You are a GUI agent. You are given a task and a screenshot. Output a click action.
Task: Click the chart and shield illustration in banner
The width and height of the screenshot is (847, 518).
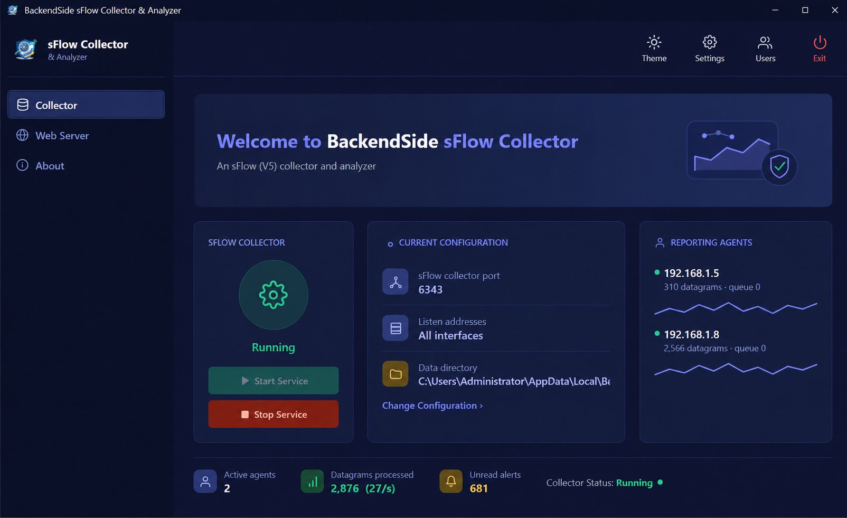coord(741,153)
